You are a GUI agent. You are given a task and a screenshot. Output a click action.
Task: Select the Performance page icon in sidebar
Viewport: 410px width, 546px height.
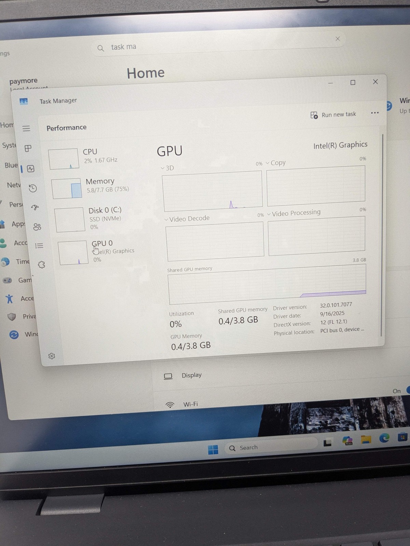coord(31,169)
